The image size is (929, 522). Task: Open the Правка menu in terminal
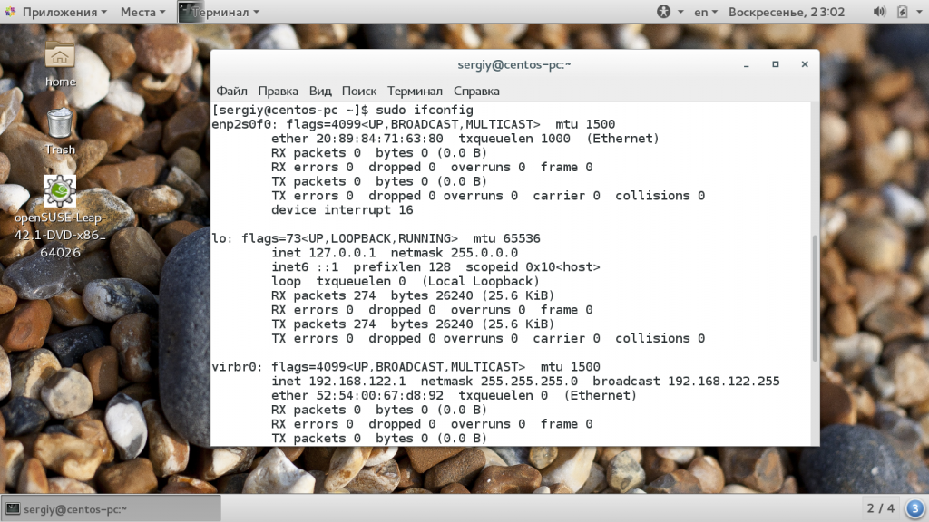click(278, 92)
